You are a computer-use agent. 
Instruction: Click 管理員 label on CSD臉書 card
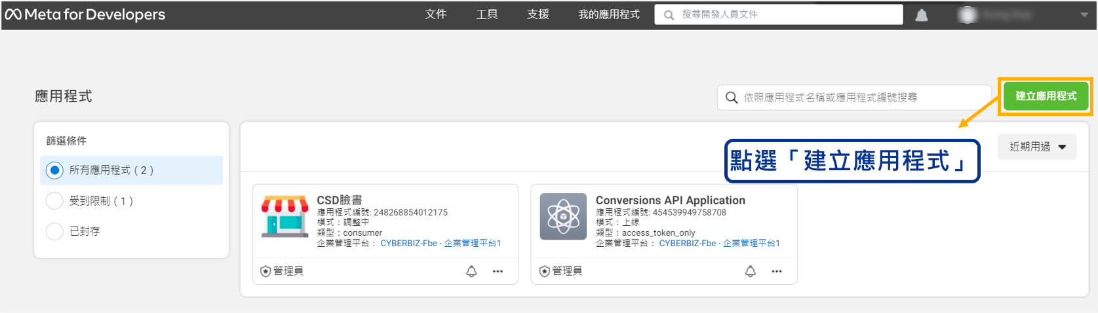pyautogui.click(x=288, y=271)
